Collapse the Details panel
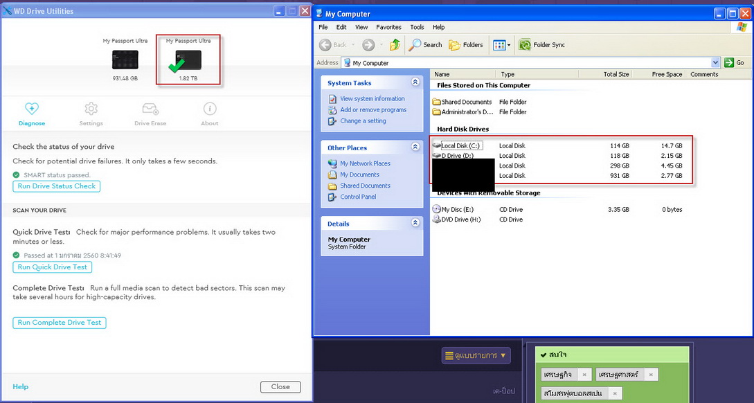Screen dimensions: 754x403 [x=415, y=223]
